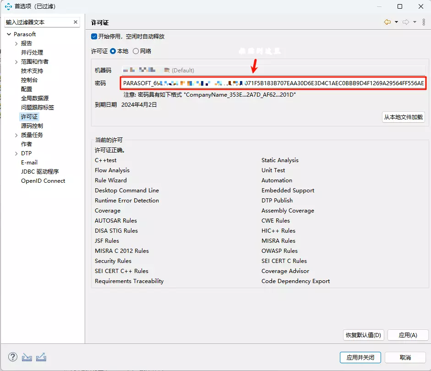
Task: Close the preferences window
Action: click(421, 6)
